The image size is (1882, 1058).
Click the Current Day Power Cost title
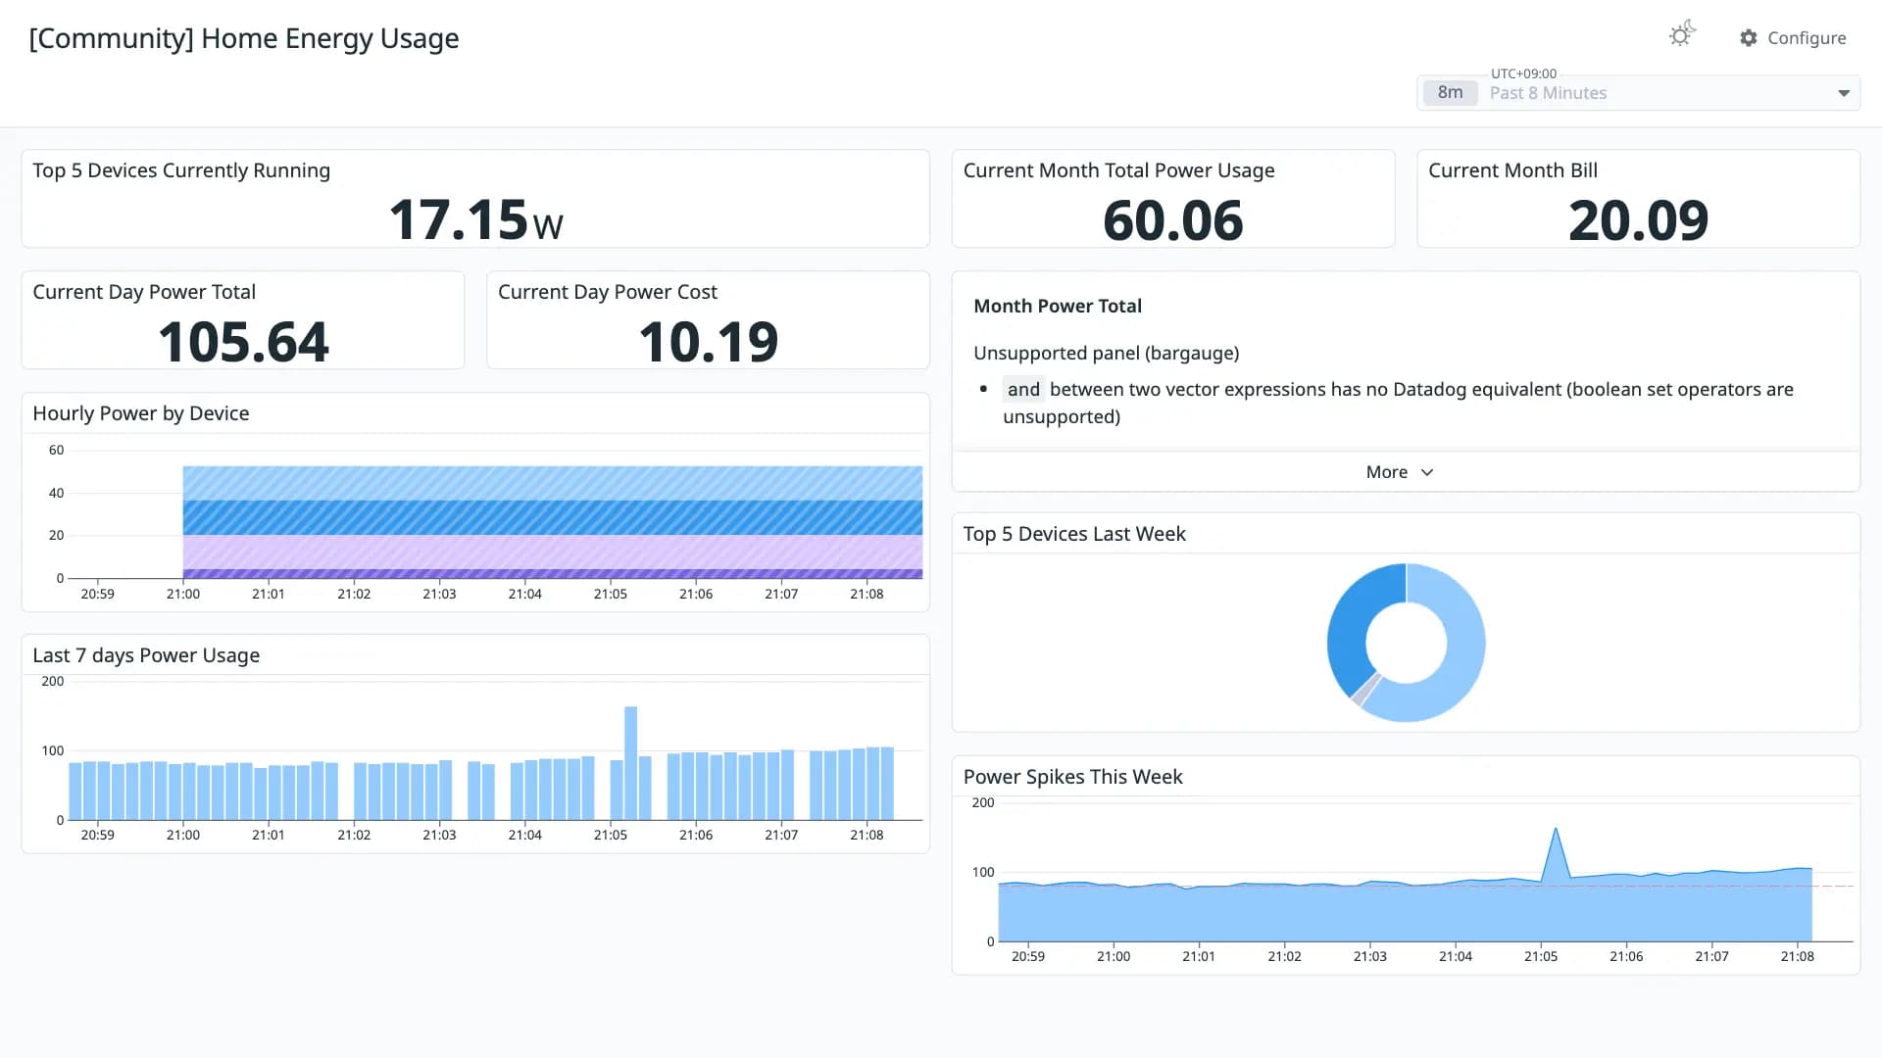point(608,292)
